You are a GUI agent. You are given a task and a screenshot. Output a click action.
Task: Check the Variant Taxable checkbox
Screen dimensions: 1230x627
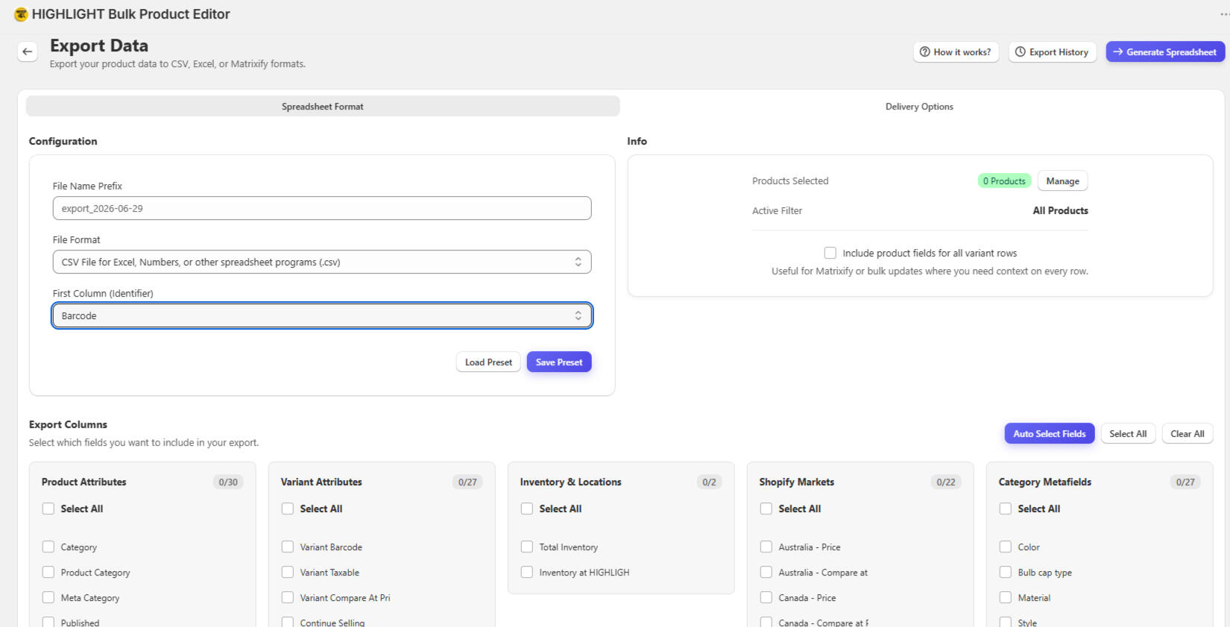coord(288,572)
